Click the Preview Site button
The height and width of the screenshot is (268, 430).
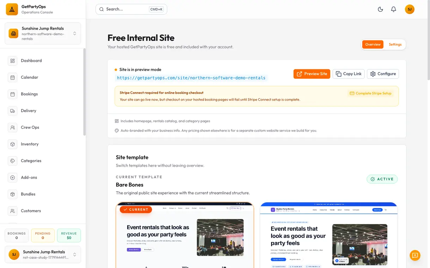point(312,74)
